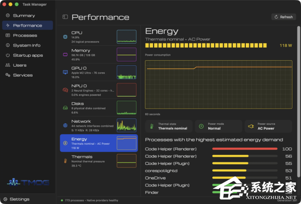Toggle the sidebar panel icon beside Performance
301x204 pixels.
pyautogui.click(x=65, y=17)
